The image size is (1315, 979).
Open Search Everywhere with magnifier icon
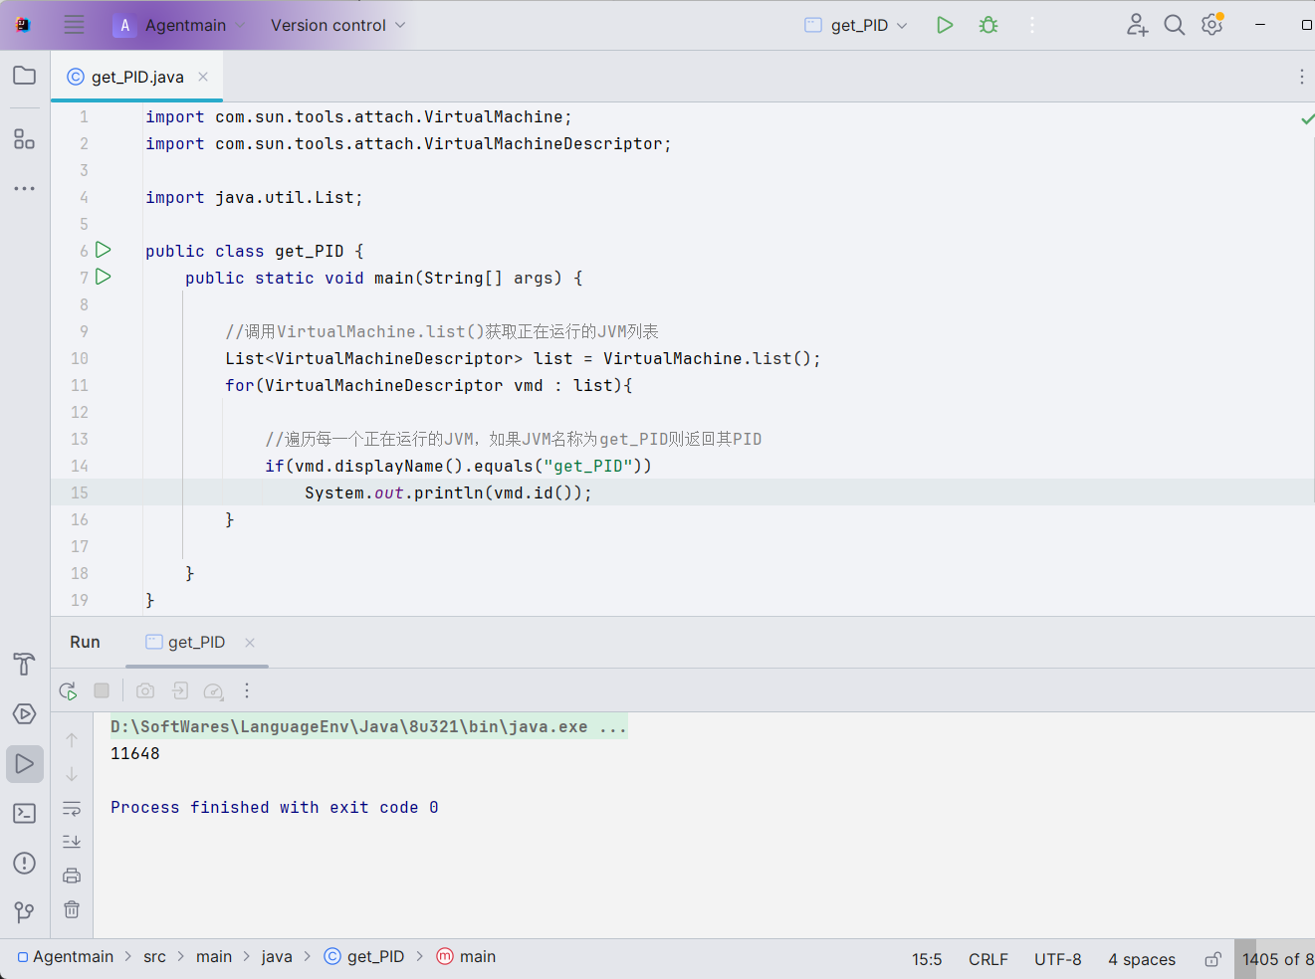coord(1175,24)
